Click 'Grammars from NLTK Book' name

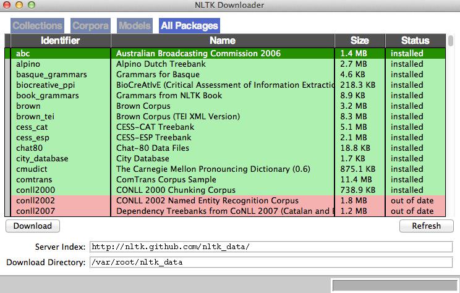169,96
